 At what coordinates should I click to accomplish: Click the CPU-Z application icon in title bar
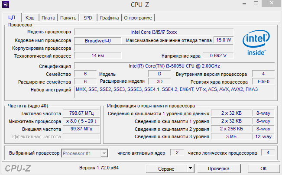click(x=6, y=4)
